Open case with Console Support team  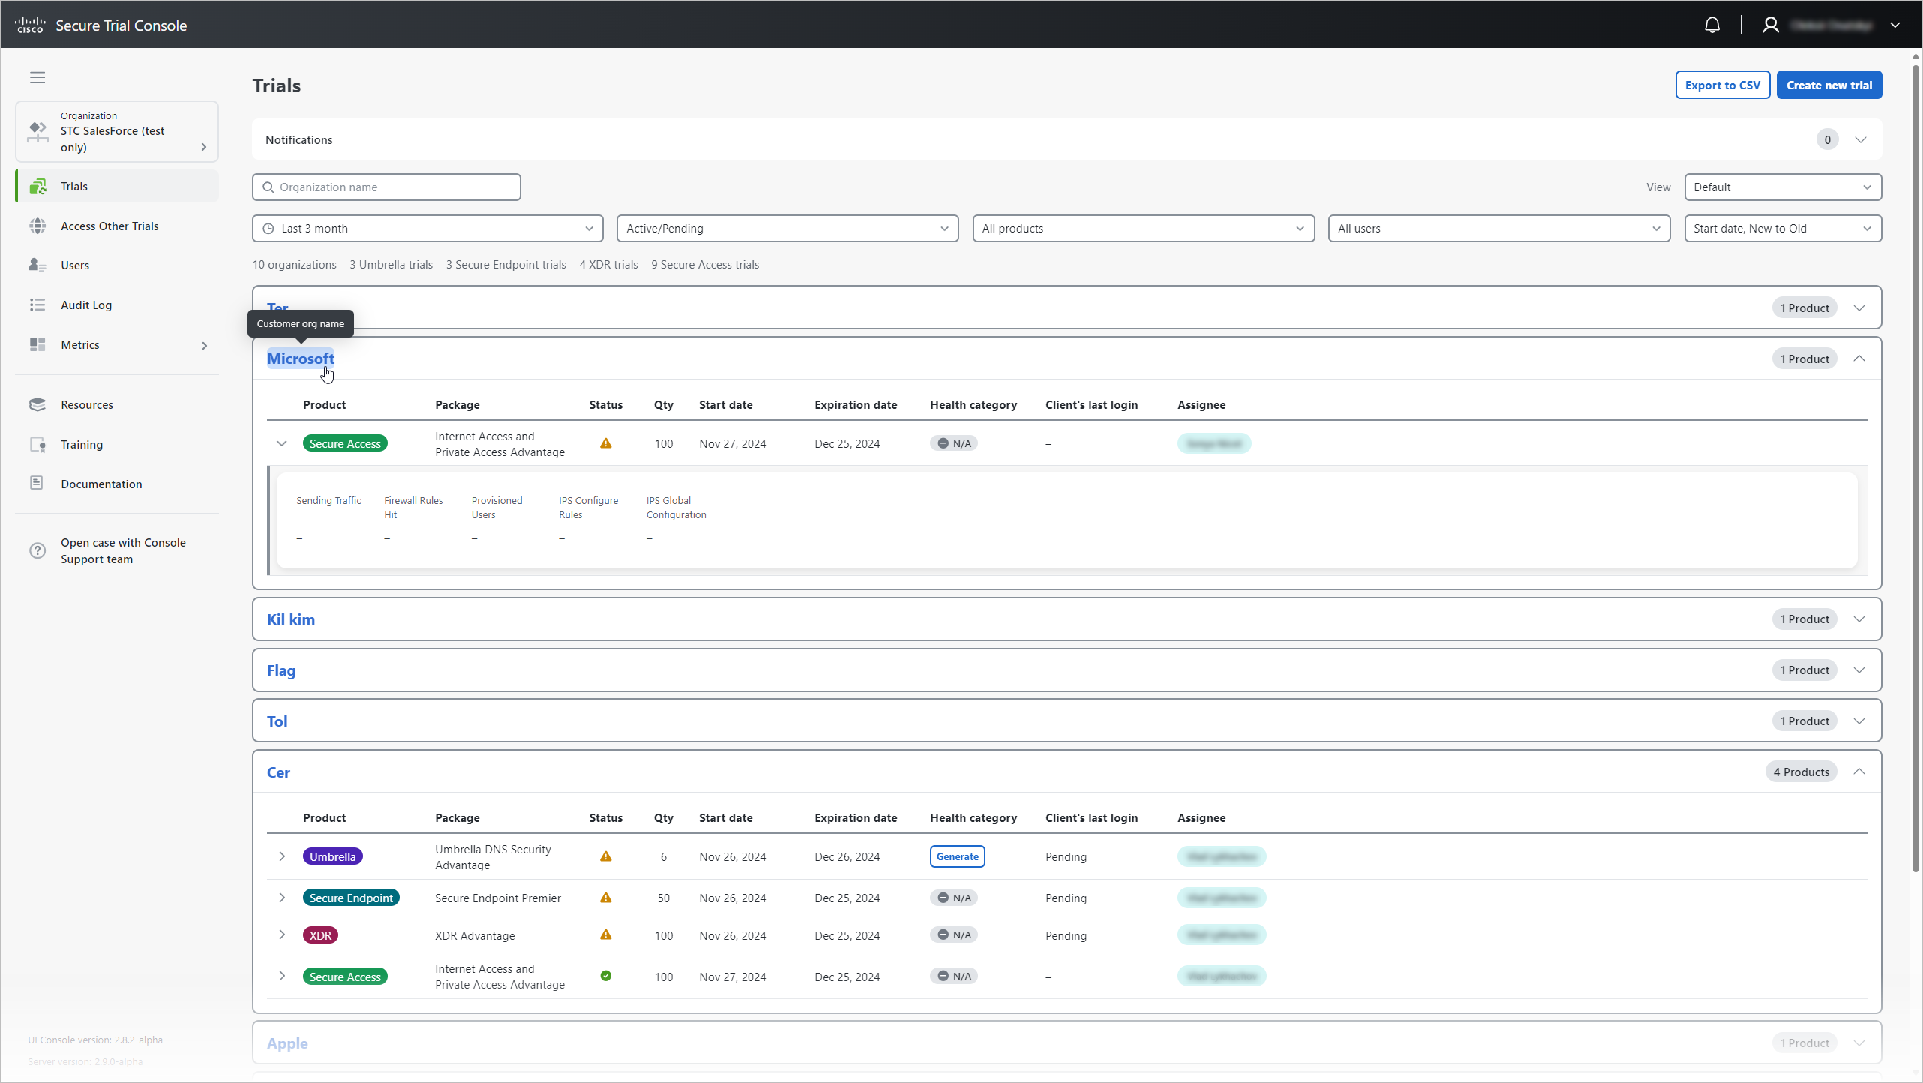(x=117, y=550)
